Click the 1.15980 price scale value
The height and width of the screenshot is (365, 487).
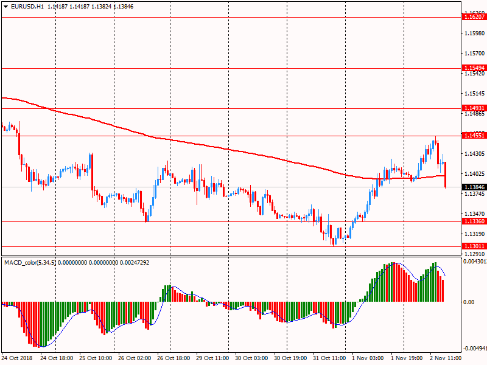coord(474,33)
